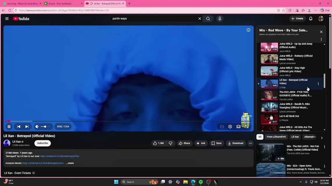The image size is (332, 186).
Task: Open the smarturl LilXanBetrayed link
Action: coord(60,156)
